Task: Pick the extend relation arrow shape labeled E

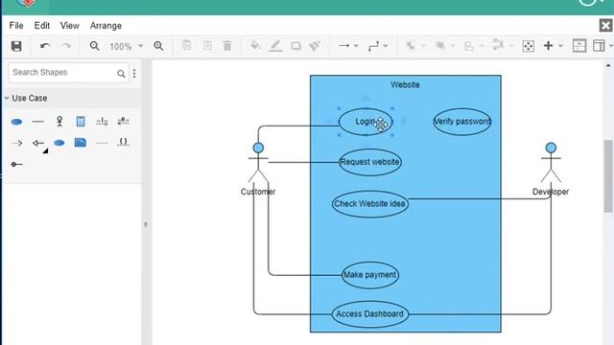Action: coord(123,122)
